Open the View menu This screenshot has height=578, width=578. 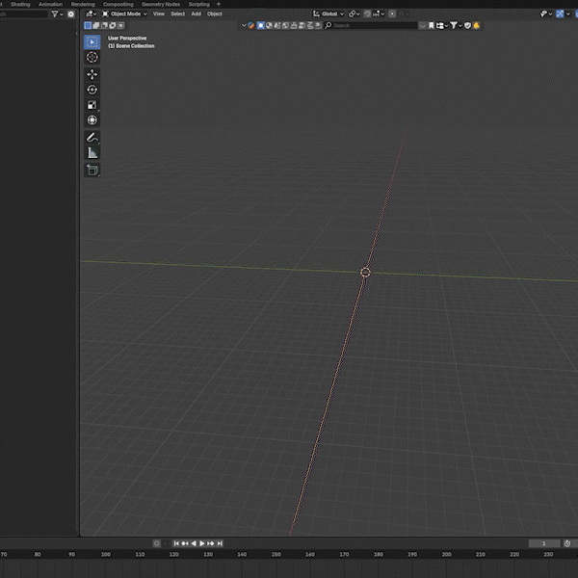click(158, 14)
